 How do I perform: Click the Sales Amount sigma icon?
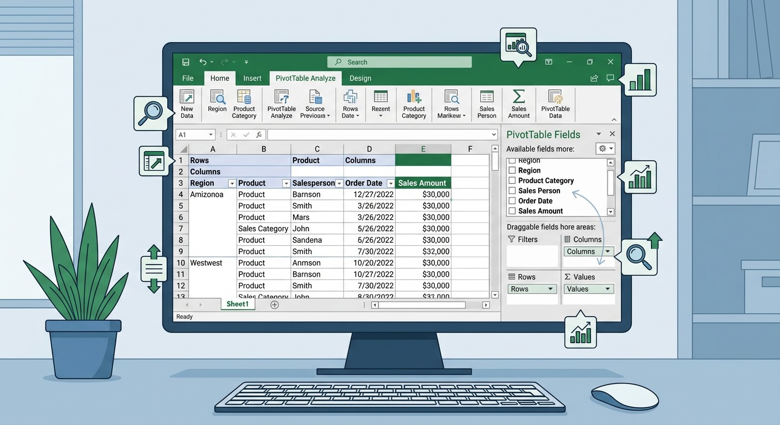point(519,96)
